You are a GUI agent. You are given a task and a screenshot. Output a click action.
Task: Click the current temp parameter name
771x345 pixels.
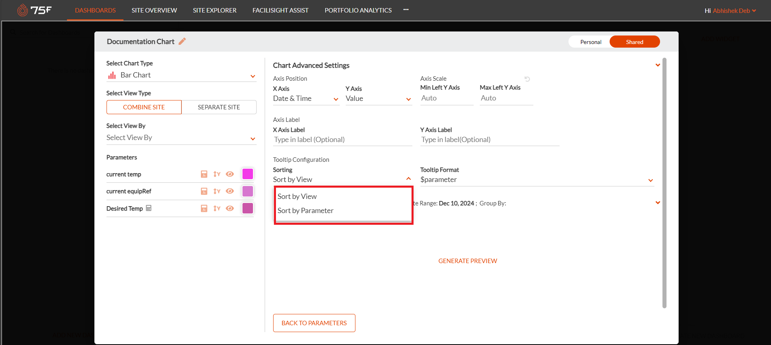pyautogui.click(x=124, y=174)
